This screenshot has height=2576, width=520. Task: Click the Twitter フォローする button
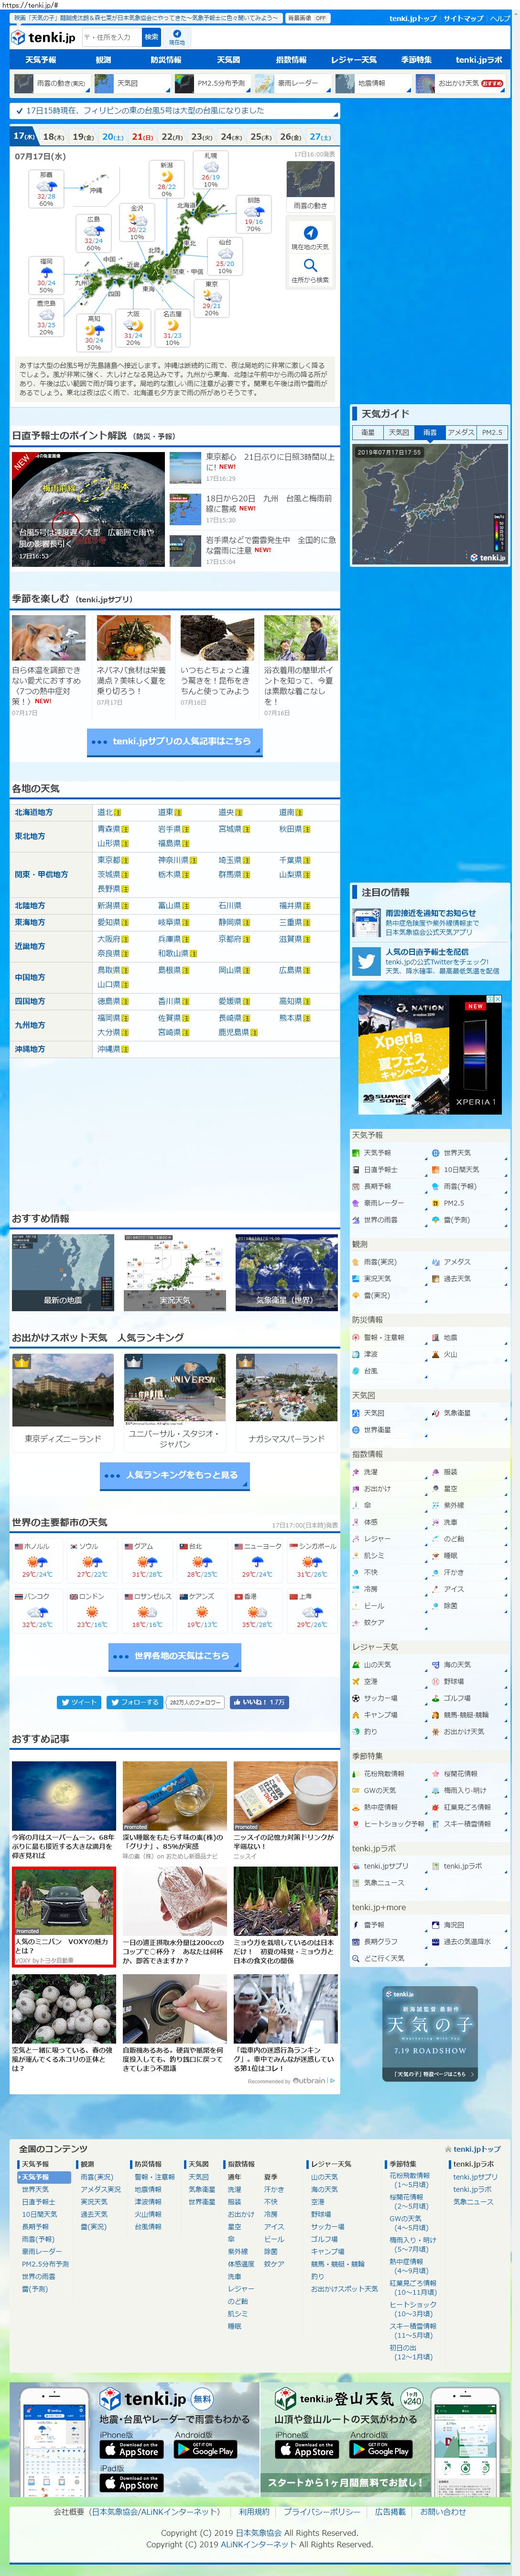(135, 1701)
